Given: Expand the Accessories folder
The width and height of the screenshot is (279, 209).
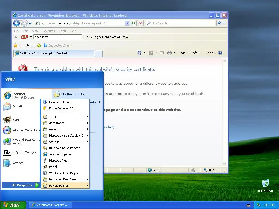Looking at the screenshot, I should click(x=65, y=123).
